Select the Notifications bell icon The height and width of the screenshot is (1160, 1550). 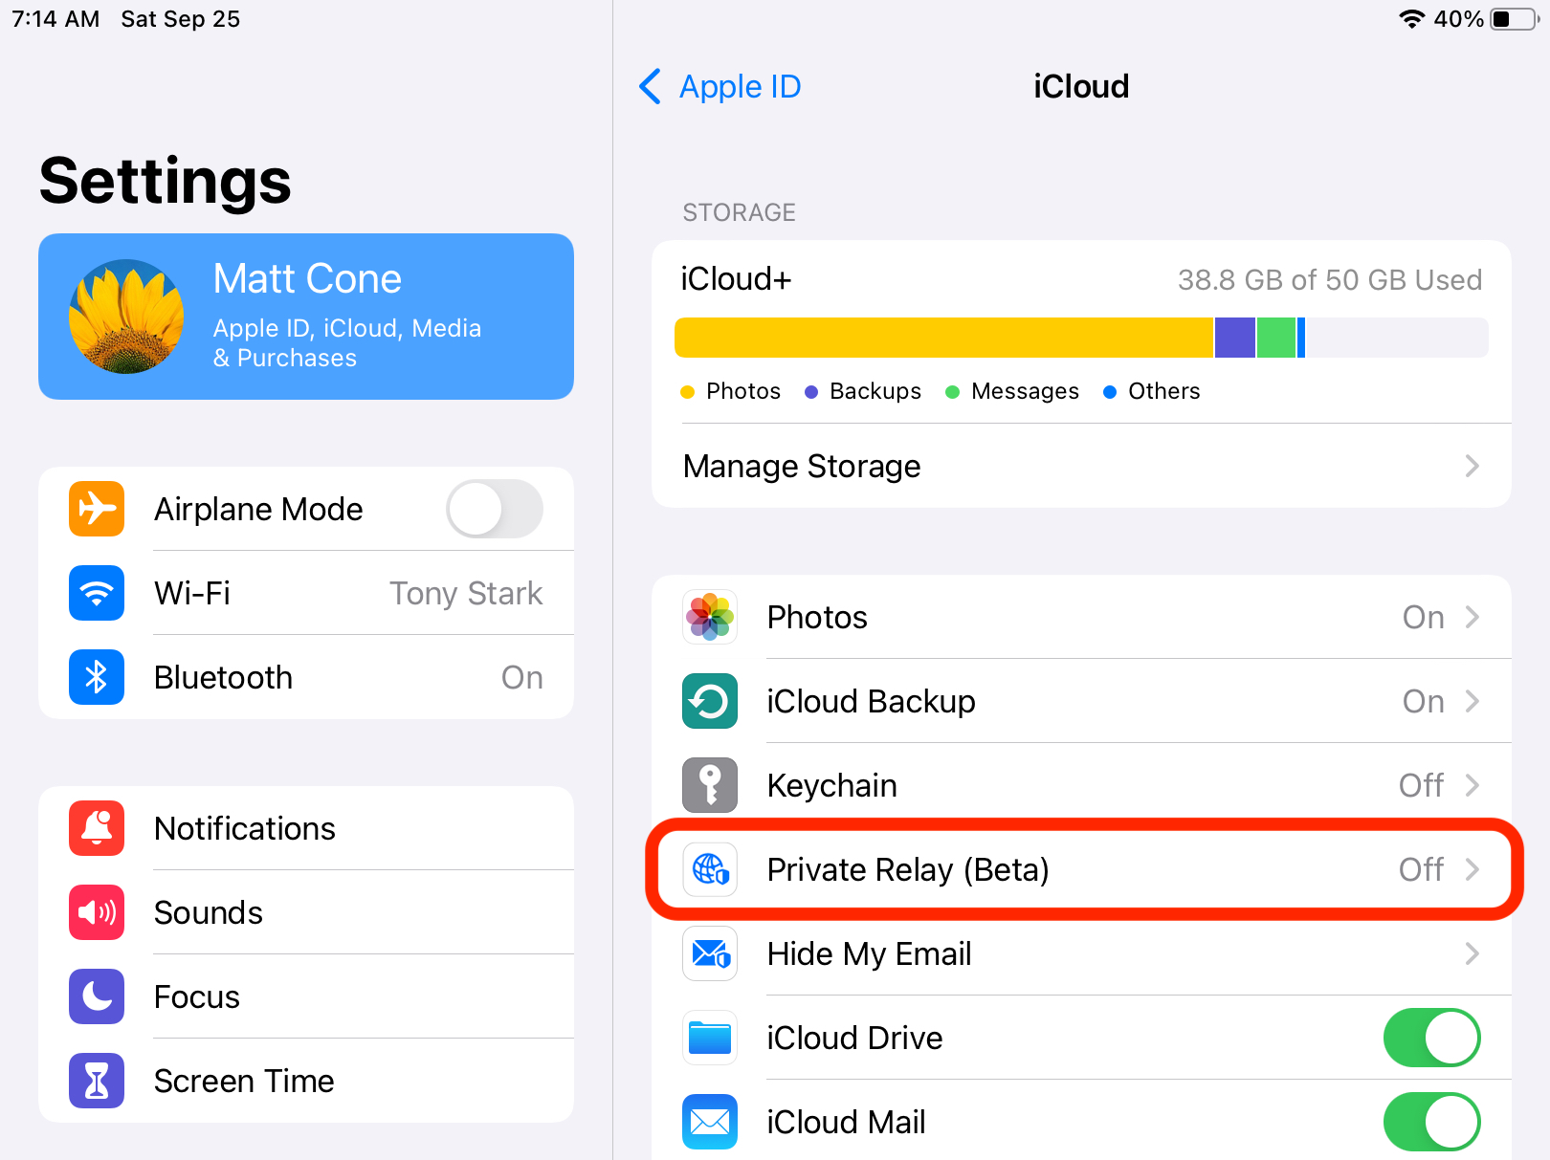point(96,828)
